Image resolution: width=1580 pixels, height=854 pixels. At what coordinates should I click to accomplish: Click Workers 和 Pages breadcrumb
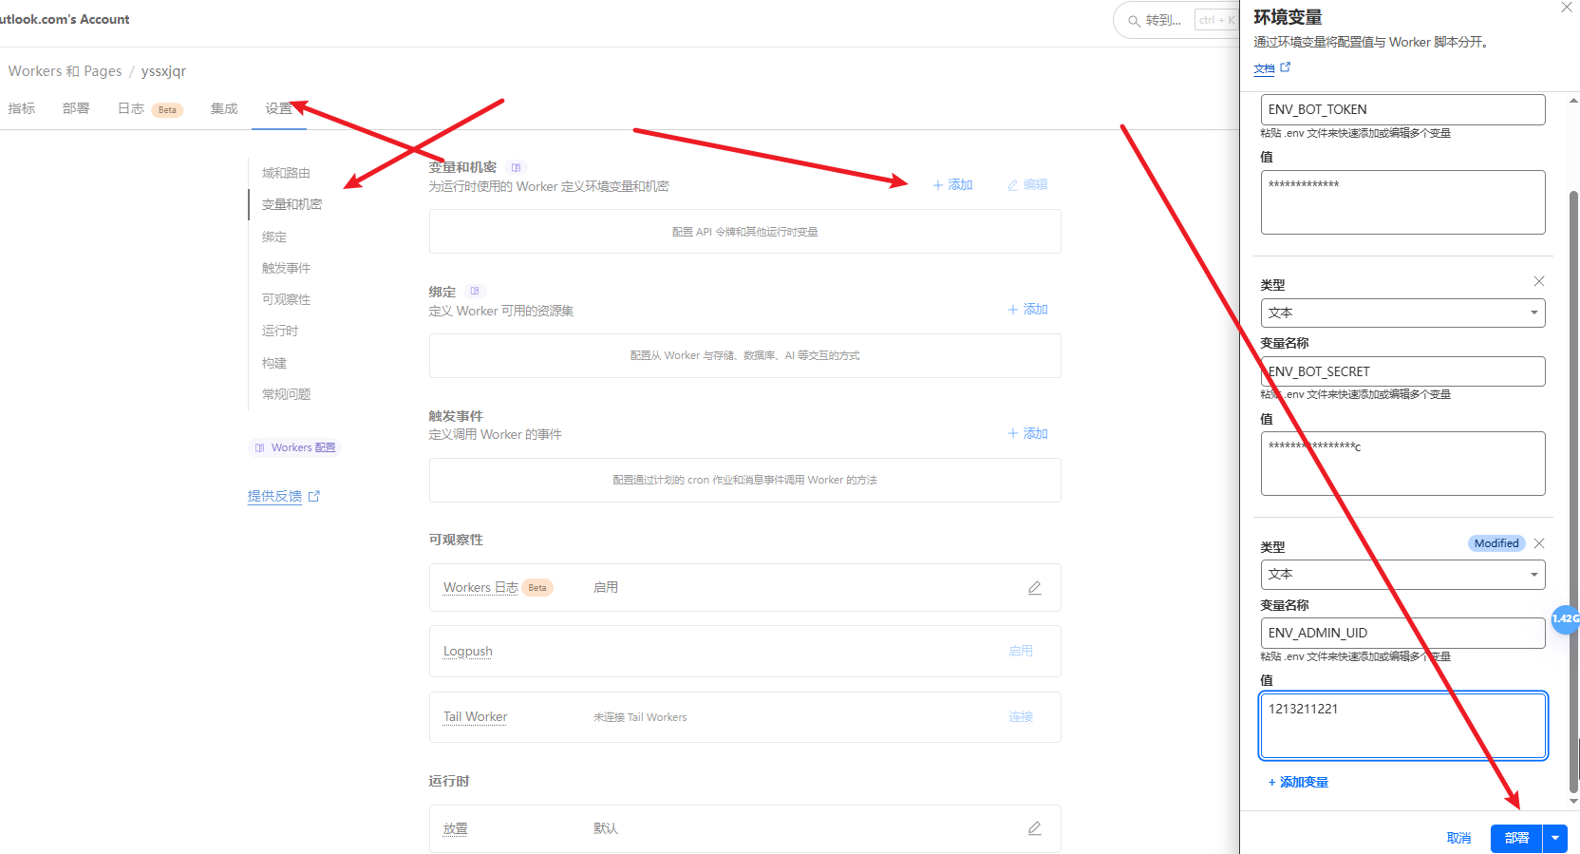[65, 71]
